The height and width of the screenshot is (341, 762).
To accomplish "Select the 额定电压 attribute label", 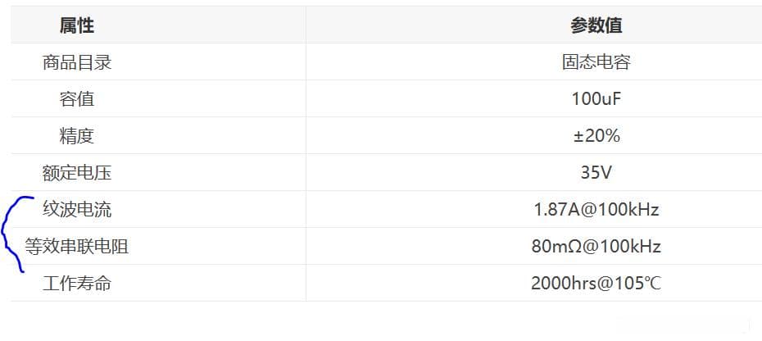I will [x=77, y=173].
